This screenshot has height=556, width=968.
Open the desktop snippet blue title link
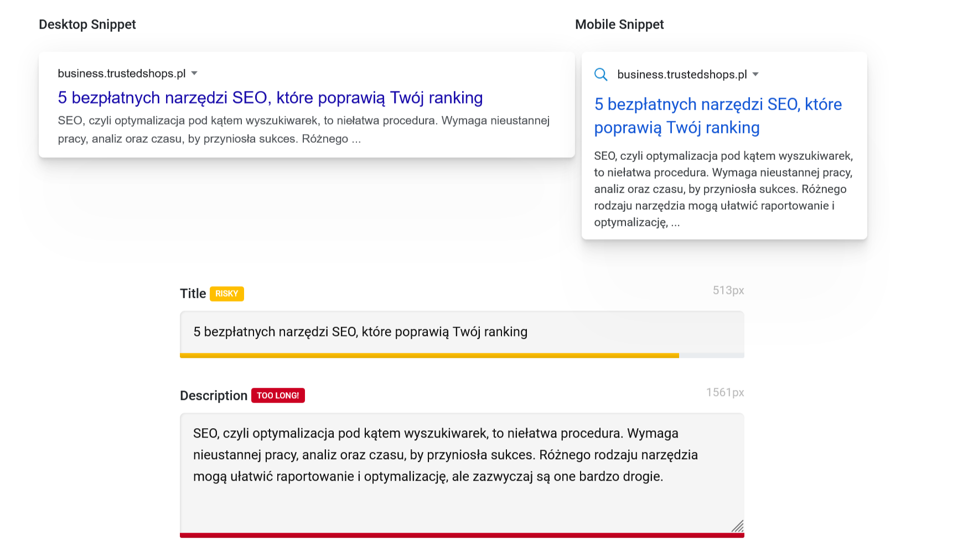click(270, 97)
